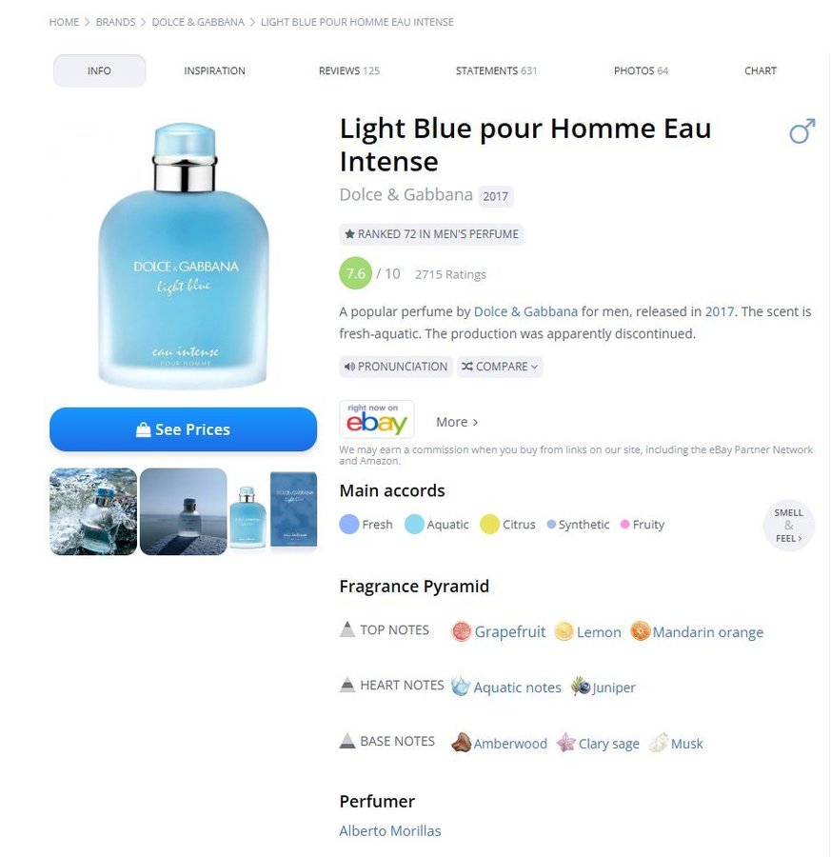The image size is (831, 857).
Task: Click the Juniper berry icon
Action: [x=581, y=687]
